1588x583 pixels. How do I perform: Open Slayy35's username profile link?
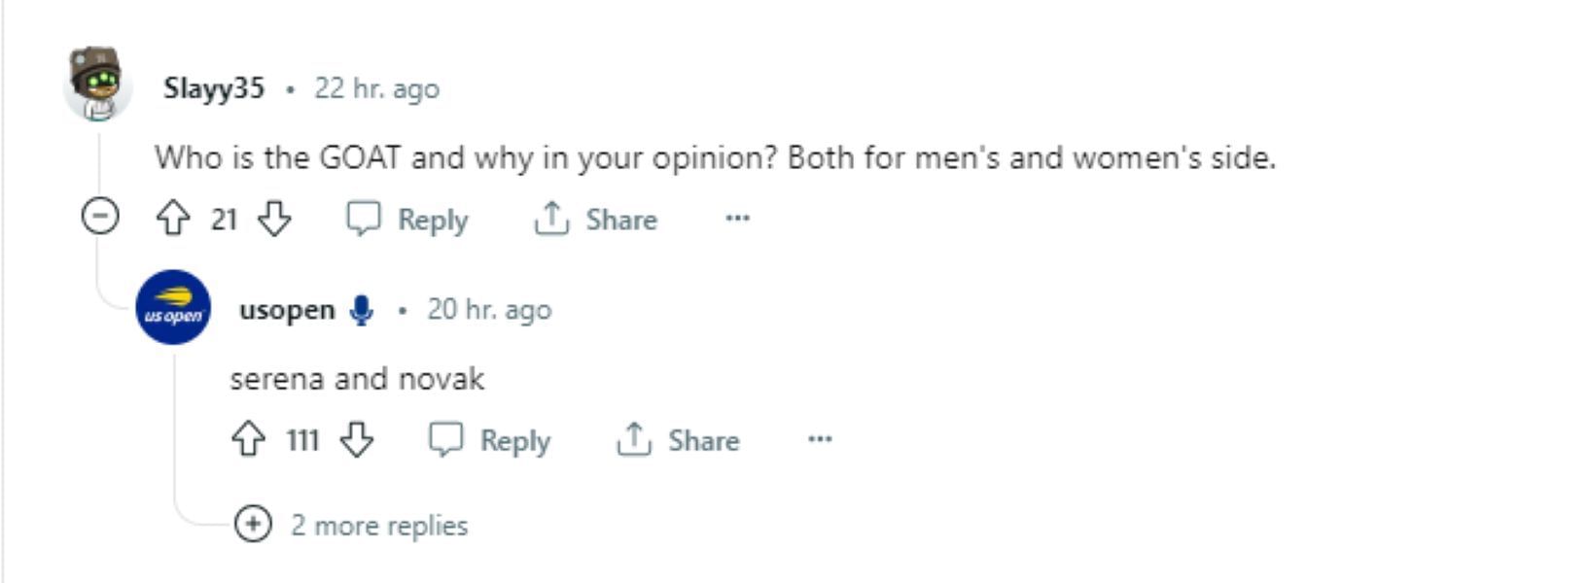pos(214,88)
